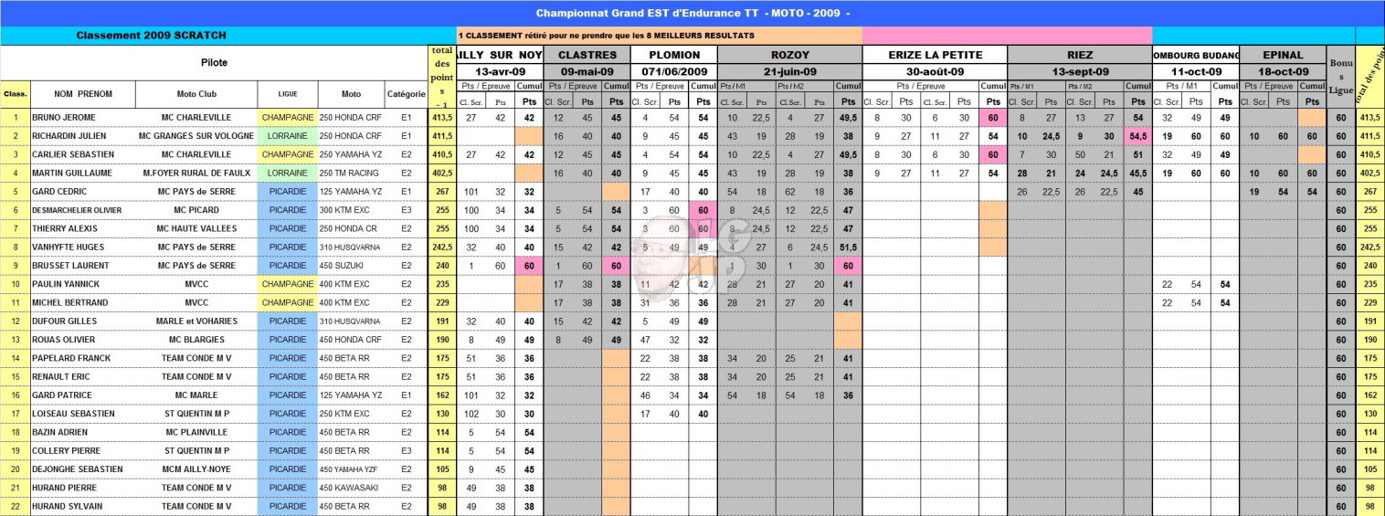Screen dimensions: 1385x516
Task: Select the 'Catégorie' column header
Action: pyautogui.click(x=406, y=94)
